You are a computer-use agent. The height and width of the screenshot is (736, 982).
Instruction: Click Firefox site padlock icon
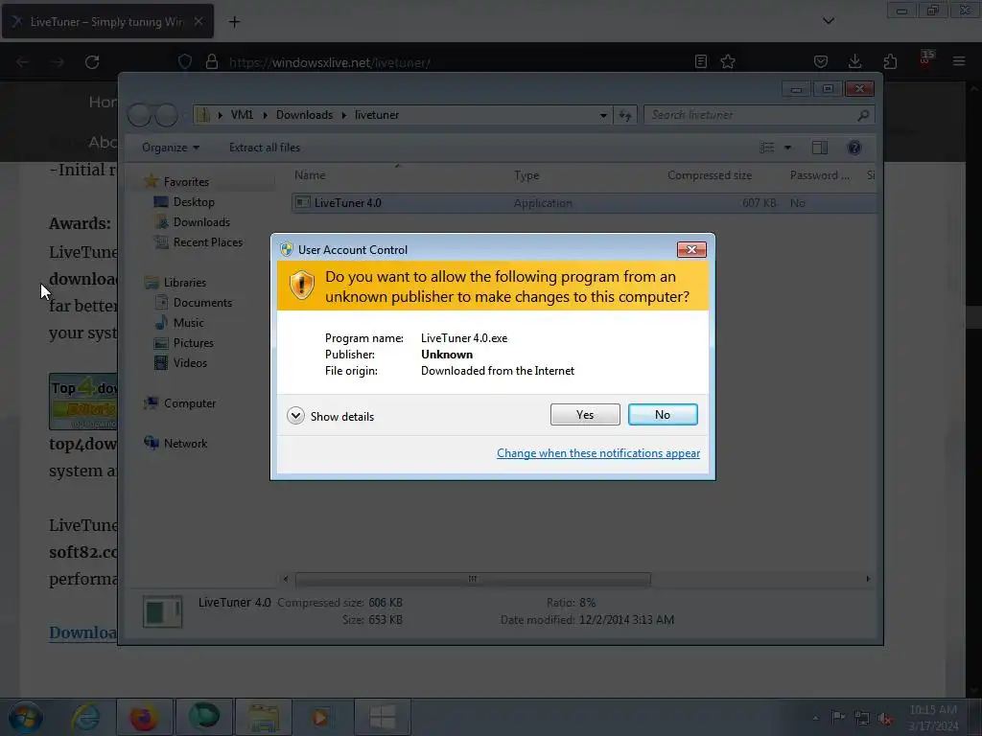pos(212,61)
